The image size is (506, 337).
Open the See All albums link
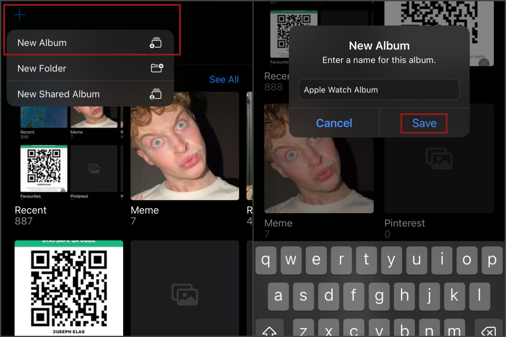coord(224,80)
